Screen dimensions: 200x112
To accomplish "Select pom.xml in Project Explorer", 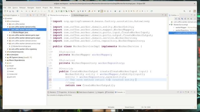I will [12, 77].
